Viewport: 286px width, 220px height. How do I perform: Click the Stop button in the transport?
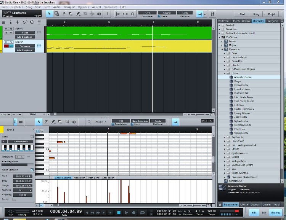[119, 212]
